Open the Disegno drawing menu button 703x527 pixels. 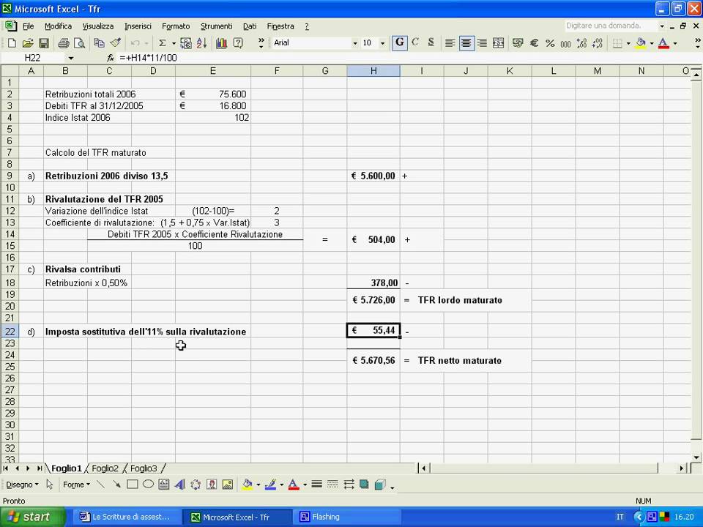point(22,485)
